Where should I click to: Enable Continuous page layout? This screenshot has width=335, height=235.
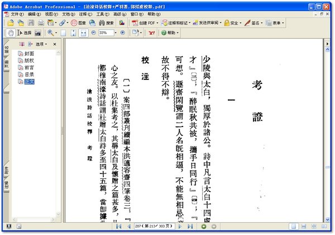304,227
